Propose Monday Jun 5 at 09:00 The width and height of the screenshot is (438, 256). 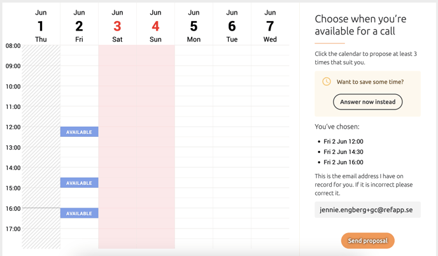point(194,71)
